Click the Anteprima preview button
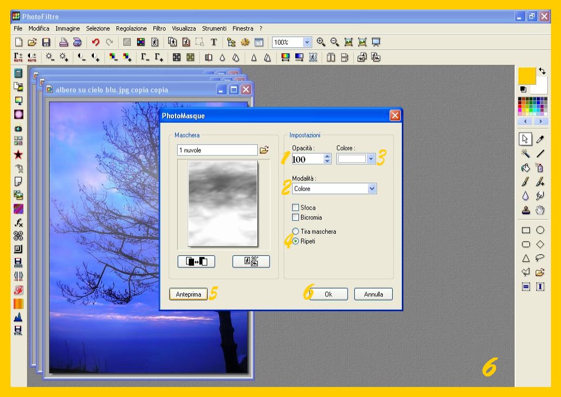This screenshot has height=397, width=561. pyautogui.click(x=188, y=294)
